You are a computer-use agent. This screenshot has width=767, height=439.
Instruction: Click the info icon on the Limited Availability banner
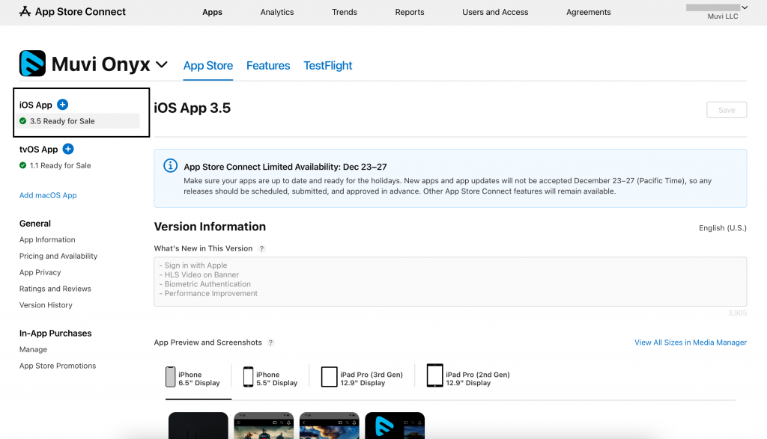[170, 166]
